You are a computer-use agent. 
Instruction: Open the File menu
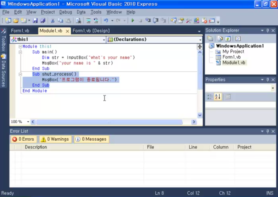pos(6,12)
